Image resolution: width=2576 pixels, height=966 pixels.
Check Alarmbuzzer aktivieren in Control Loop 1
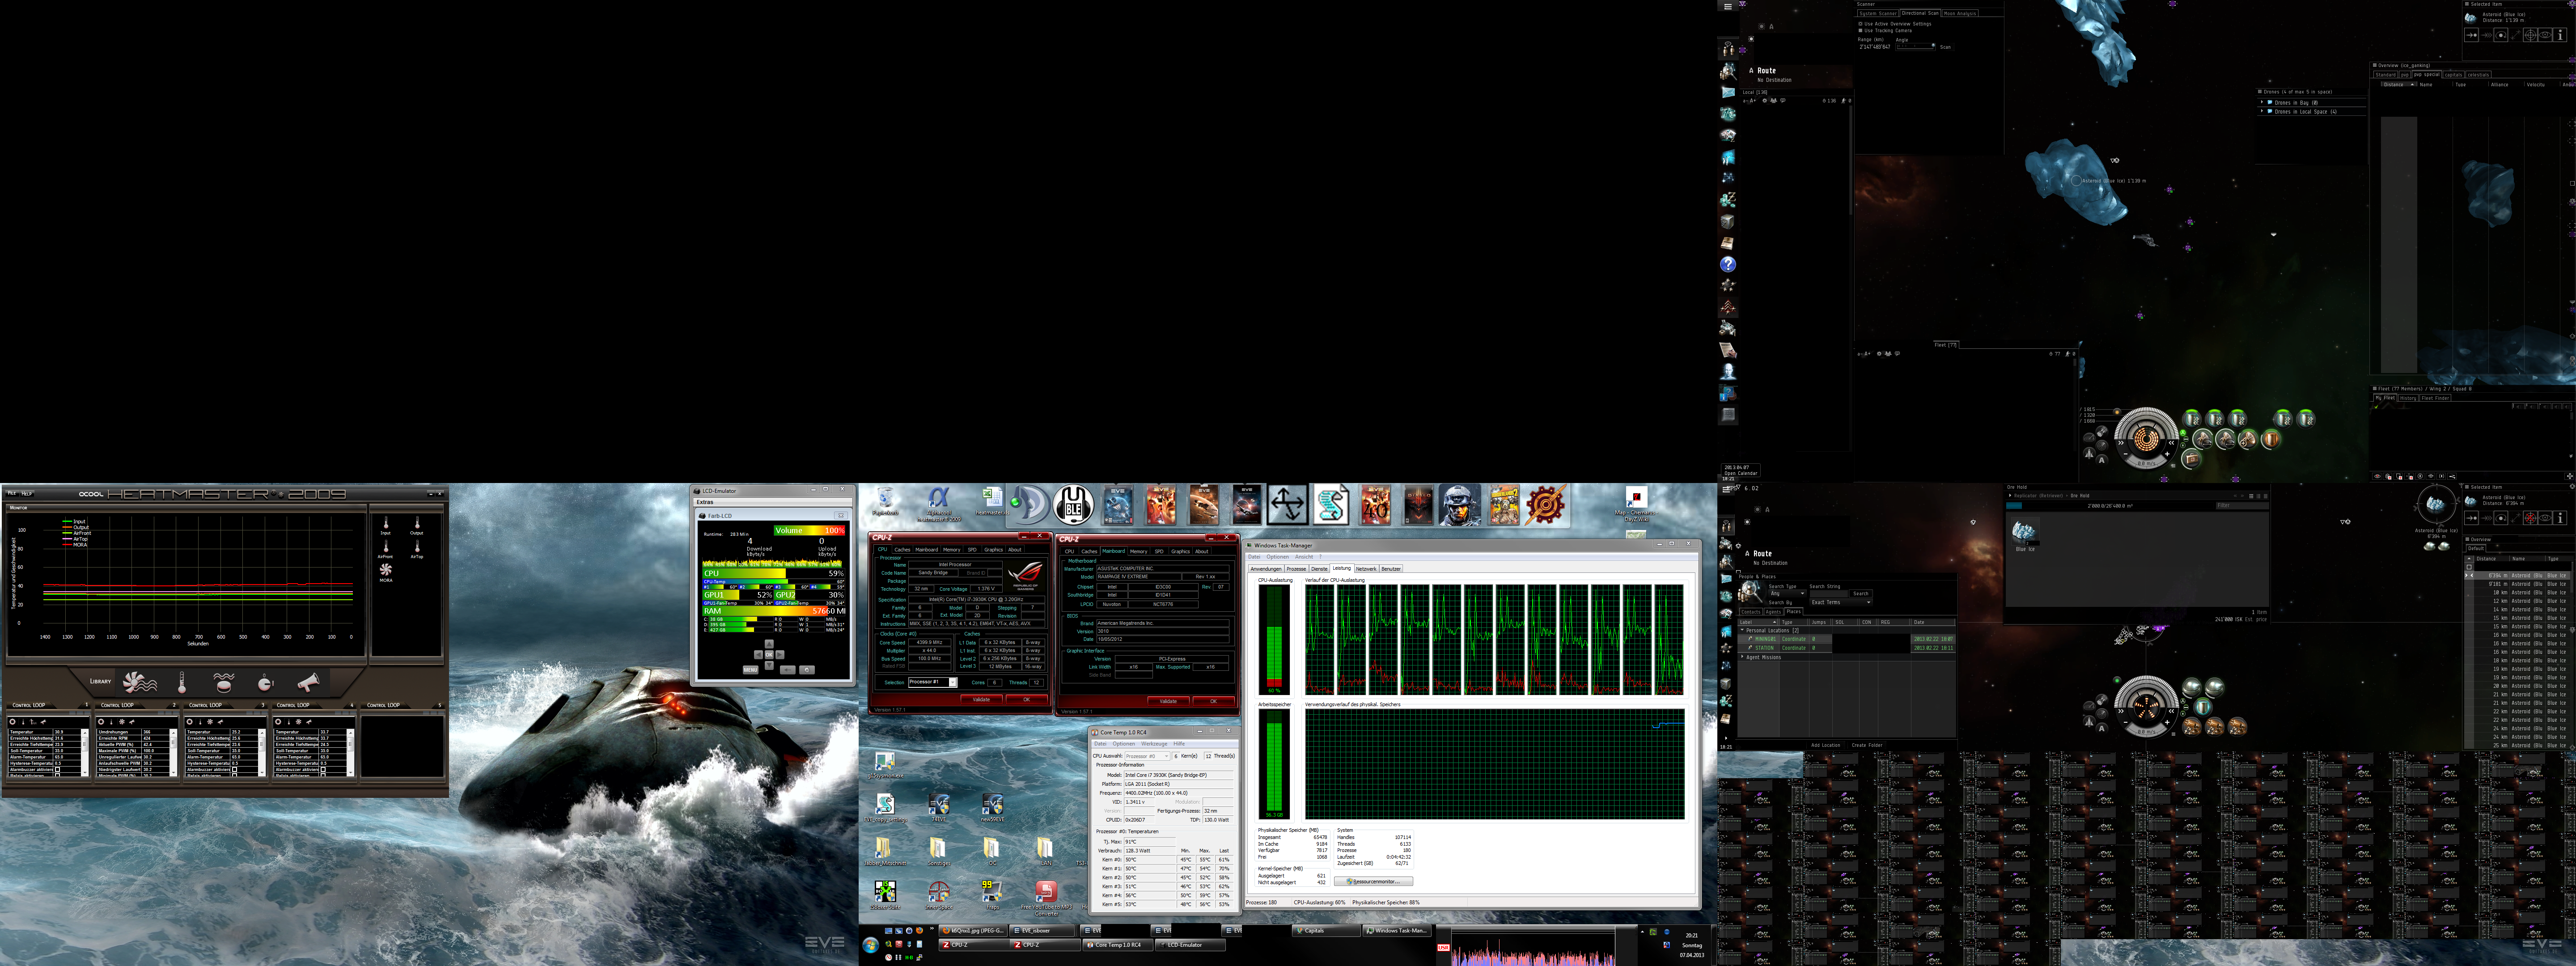point(57,769)
